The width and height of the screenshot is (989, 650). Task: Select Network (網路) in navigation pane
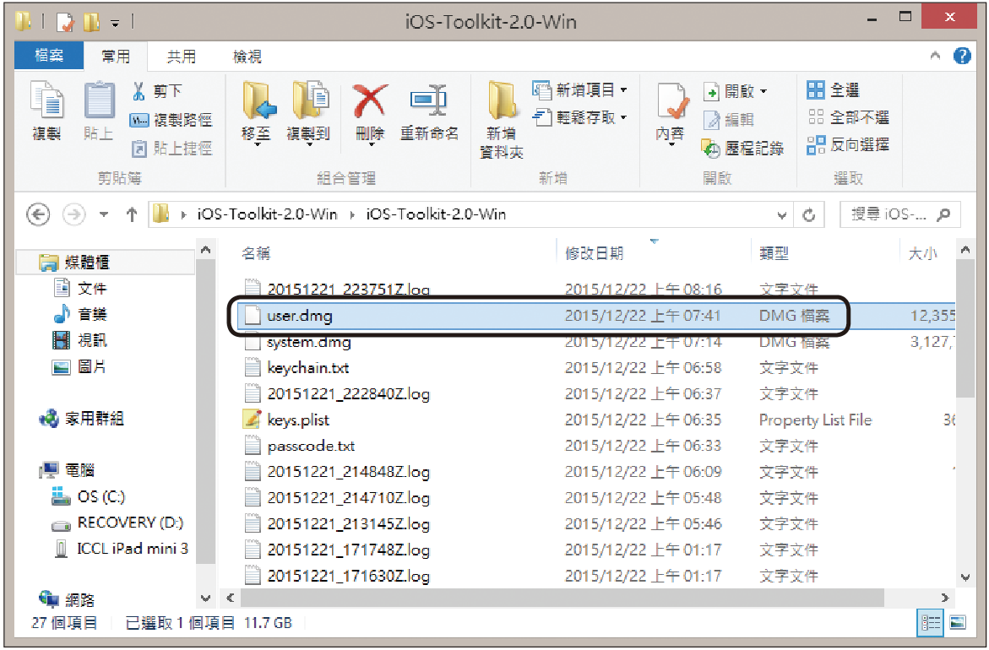coord(67,599)
